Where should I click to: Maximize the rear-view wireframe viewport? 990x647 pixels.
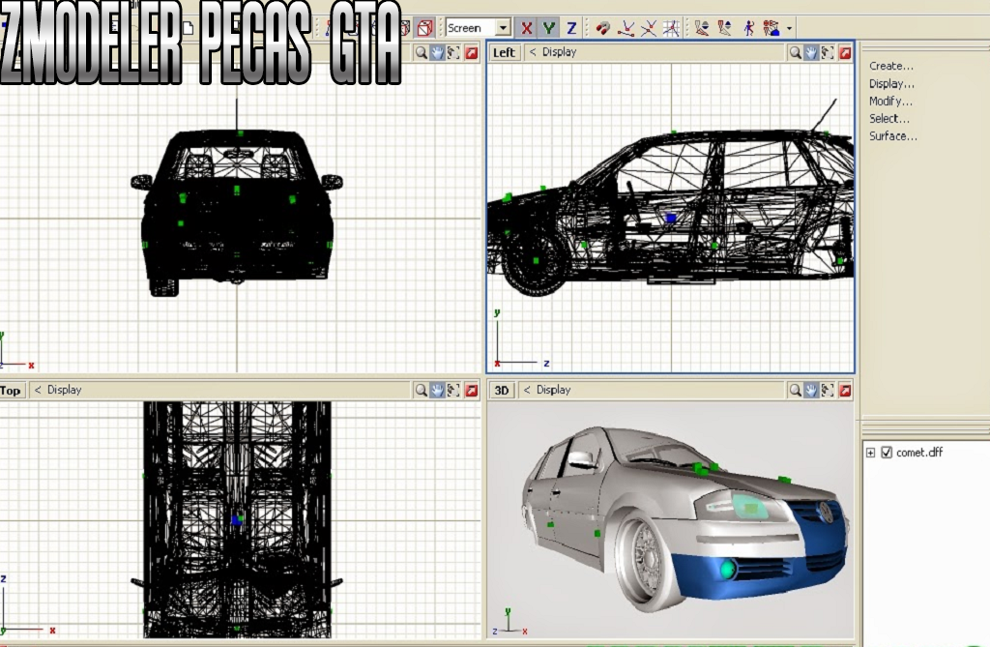(471, 53)
